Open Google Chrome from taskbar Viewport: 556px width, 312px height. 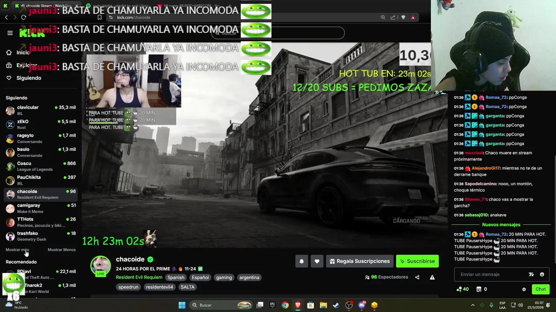tap(285, 305)
